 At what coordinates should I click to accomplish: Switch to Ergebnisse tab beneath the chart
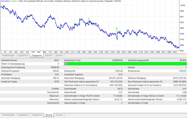tap(23, 55)
